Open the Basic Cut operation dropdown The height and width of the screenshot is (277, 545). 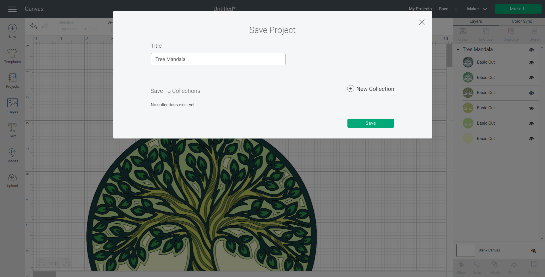73,29
